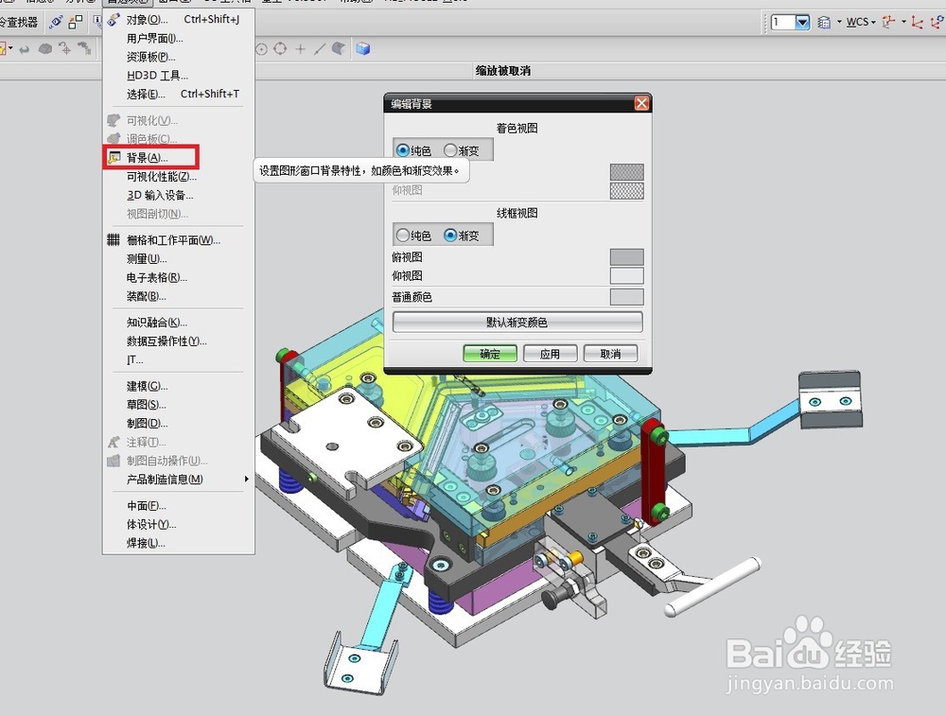Screen dimensions: 946x716
Task: Click the rotate-point icon in second toolbar row
Action: coord(64,49)
